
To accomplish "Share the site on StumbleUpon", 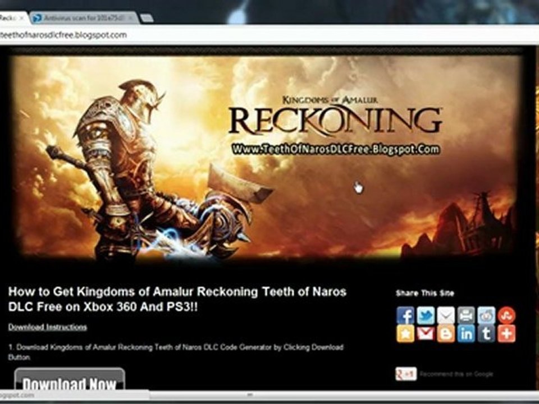I will pyautogui.click(x=506, y=315).
